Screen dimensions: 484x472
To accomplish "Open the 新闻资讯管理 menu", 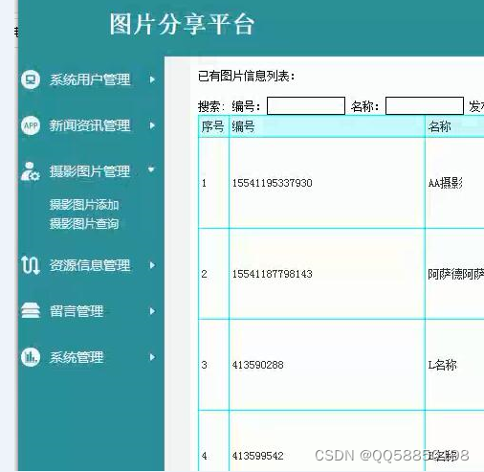I will pos(90,125).
